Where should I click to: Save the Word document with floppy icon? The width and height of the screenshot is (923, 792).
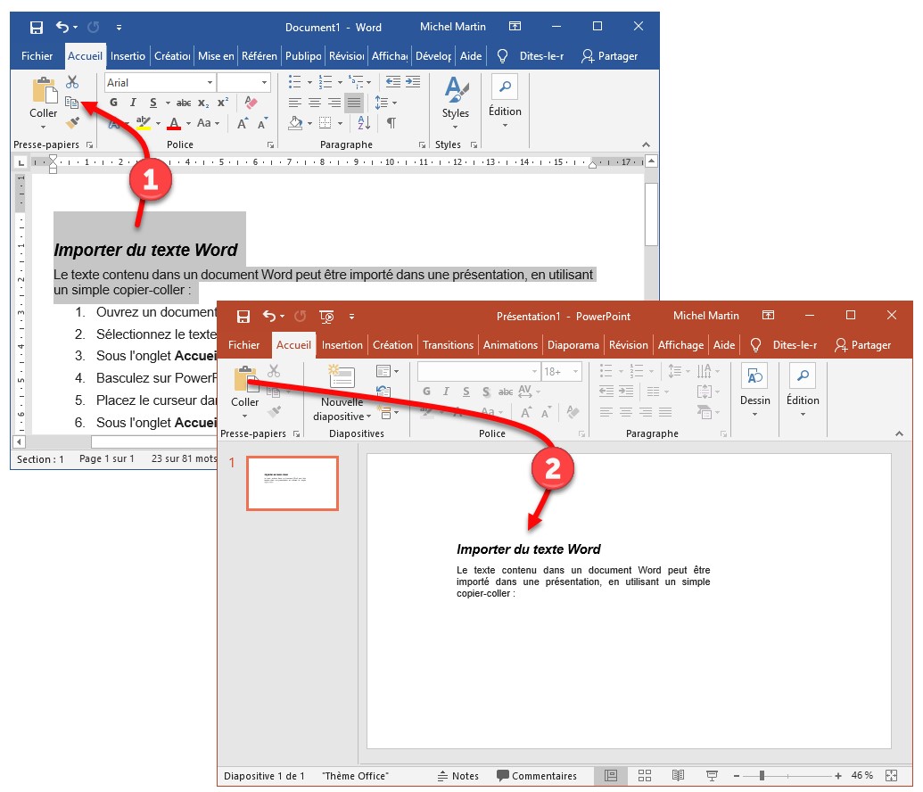(37, 27)
